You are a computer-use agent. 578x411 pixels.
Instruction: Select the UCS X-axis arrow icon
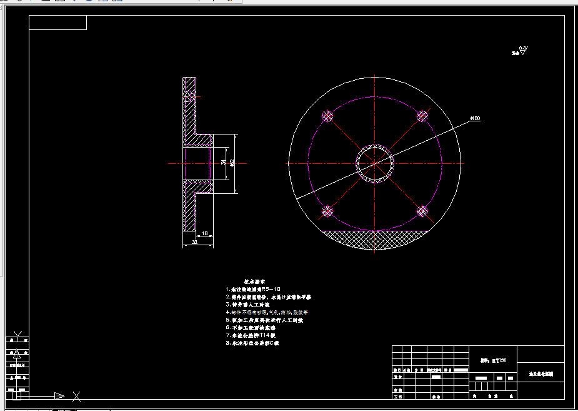point(59,396)
